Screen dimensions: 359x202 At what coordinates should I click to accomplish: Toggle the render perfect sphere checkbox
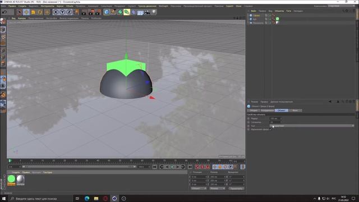(x=270, y=130)
